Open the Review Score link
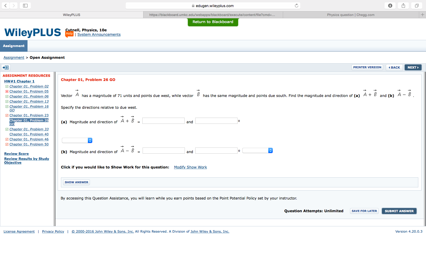The height and width of the screenshot is (266, 426). click(x=16, y=153)
